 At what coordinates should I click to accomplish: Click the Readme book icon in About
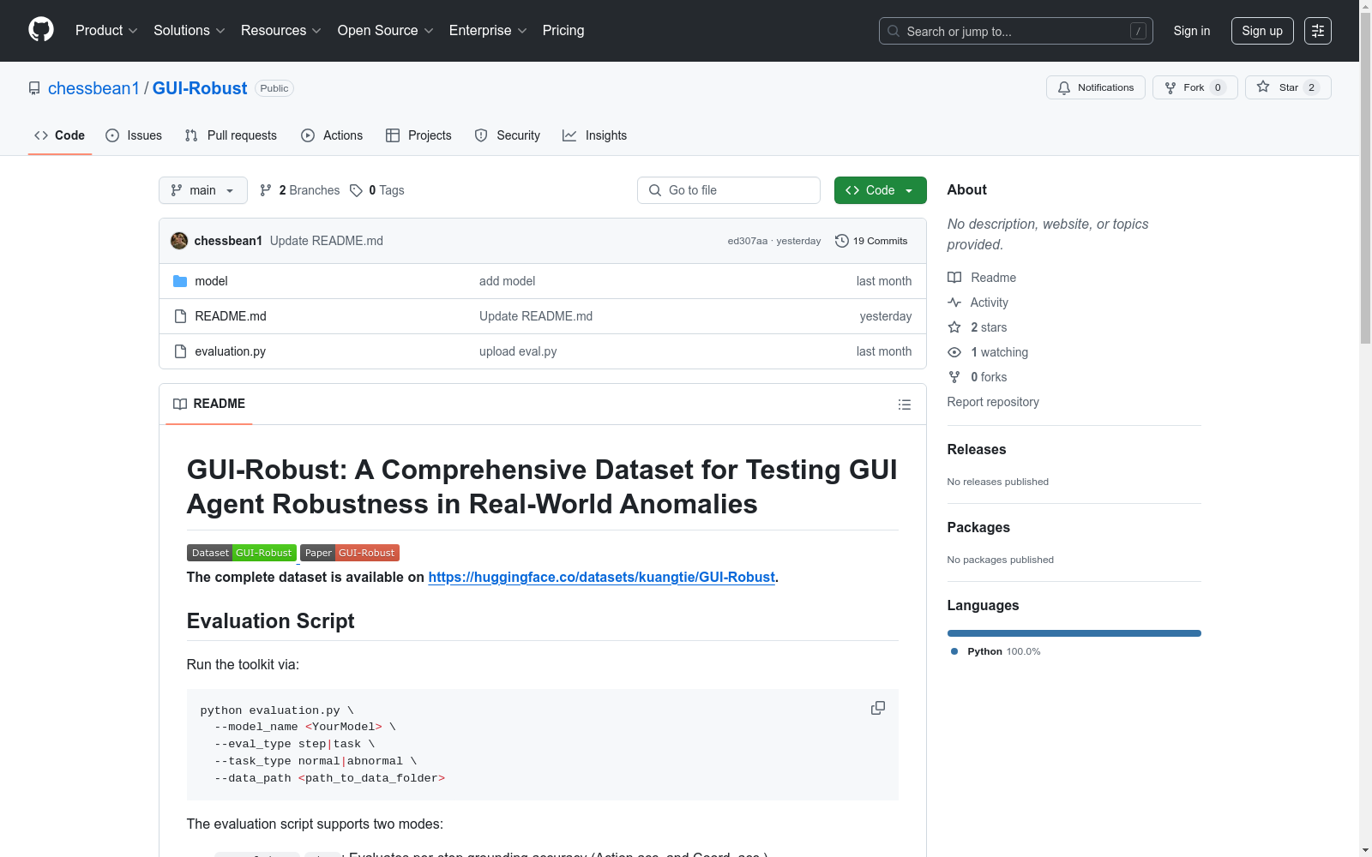[x=954, y=278]
